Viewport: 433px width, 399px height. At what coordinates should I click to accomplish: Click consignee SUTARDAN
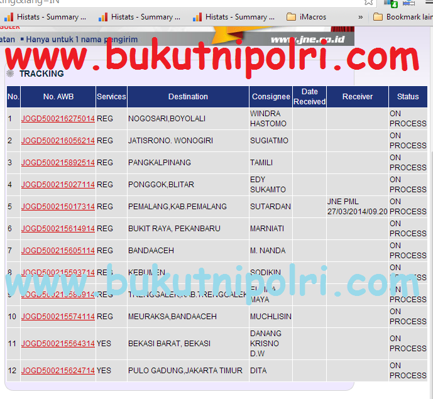tap(270, 207)
